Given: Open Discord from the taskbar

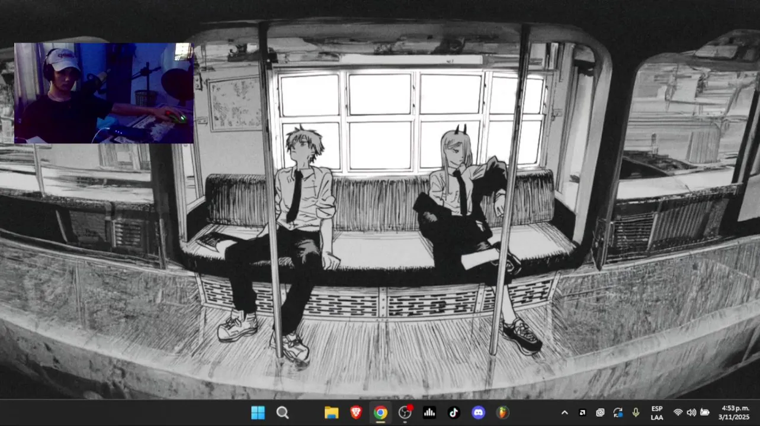Looking at the screenshot, I should click(x=478, y=412).
